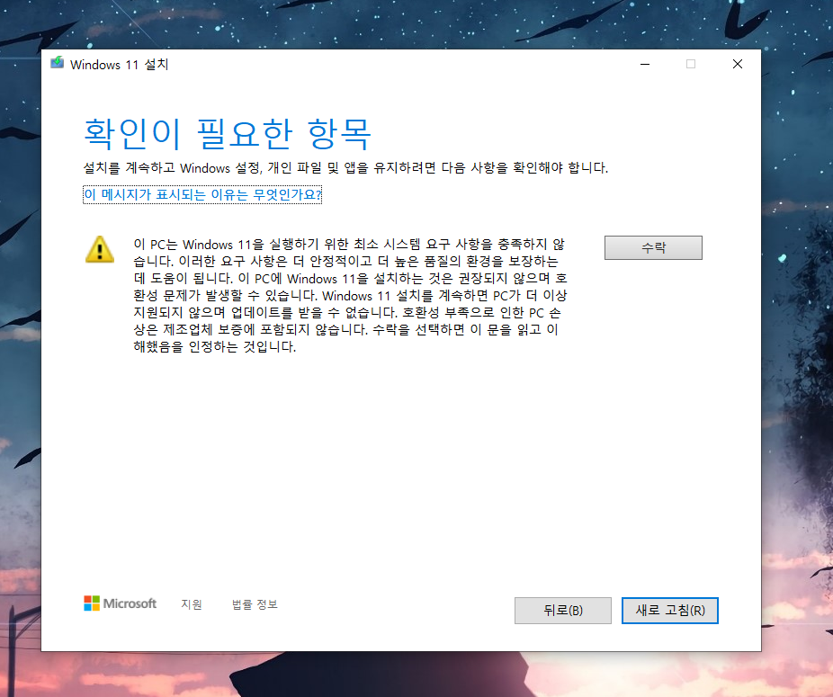Click the yellow warning triangle icon
833x697 pixels.
point(99,249)
